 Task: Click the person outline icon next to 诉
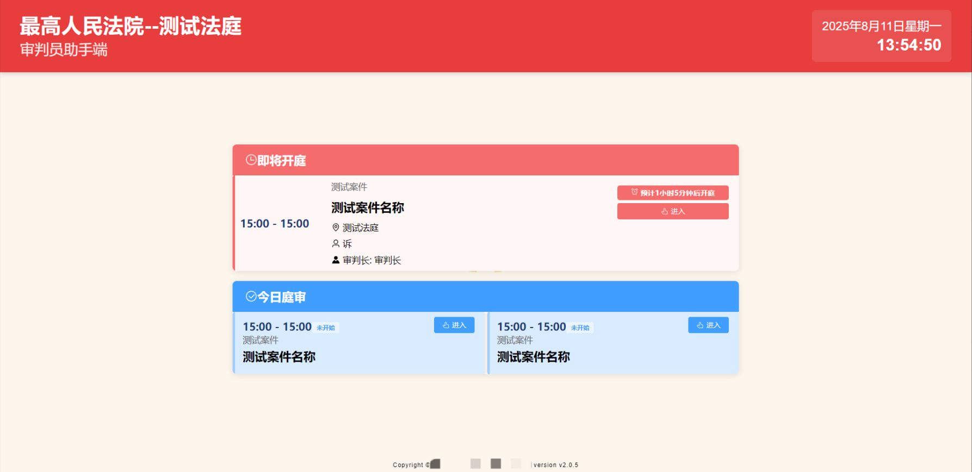(x=336, y=243)
